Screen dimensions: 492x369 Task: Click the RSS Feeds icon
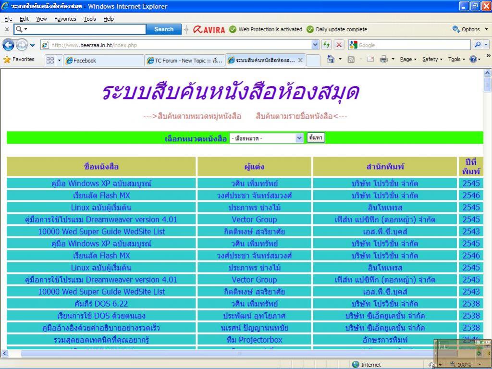pos(351,59)
